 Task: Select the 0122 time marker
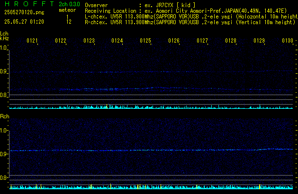click(x=61, y=41)
